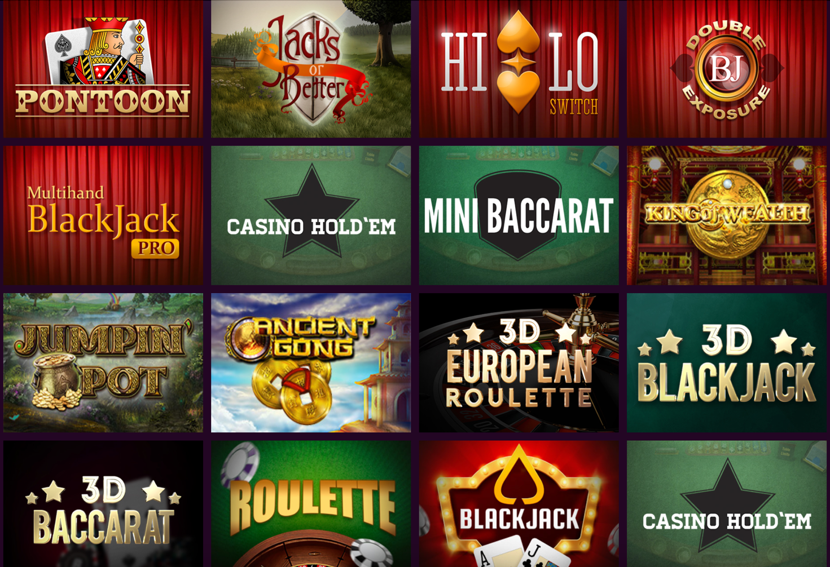Open the Pontoon card game
Screen dimensions: 830x567
[x=103, y=69]
